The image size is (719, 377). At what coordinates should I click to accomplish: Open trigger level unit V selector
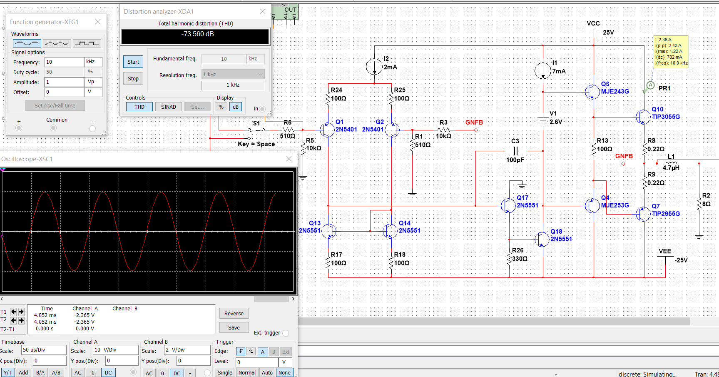[x=285, y=362]
